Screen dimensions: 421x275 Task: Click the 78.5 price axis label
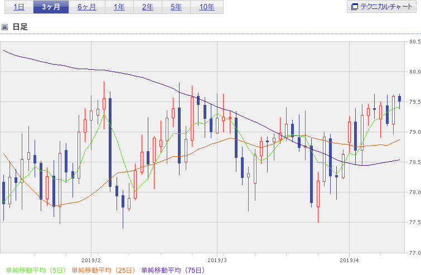(x=415, y=162)
